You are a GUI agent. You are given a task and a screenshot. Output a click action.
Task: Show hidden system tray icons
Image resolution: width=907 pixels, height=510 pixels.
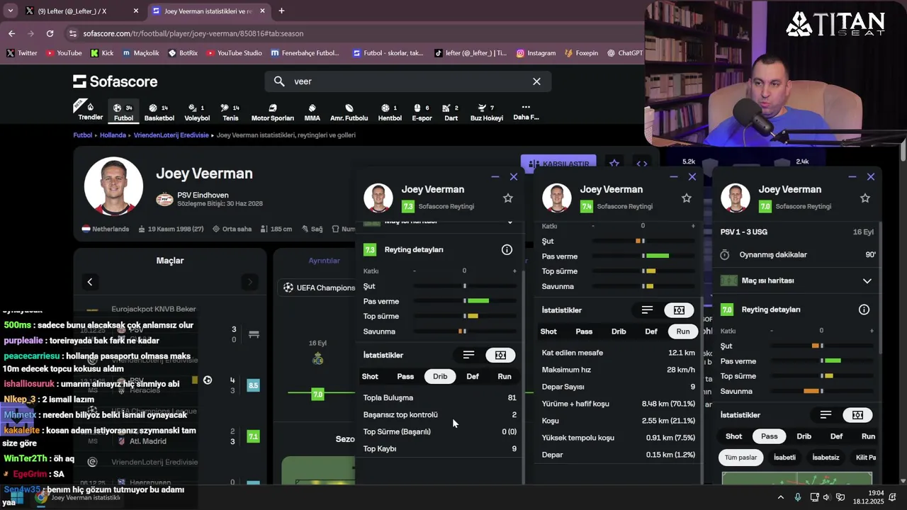780,497
